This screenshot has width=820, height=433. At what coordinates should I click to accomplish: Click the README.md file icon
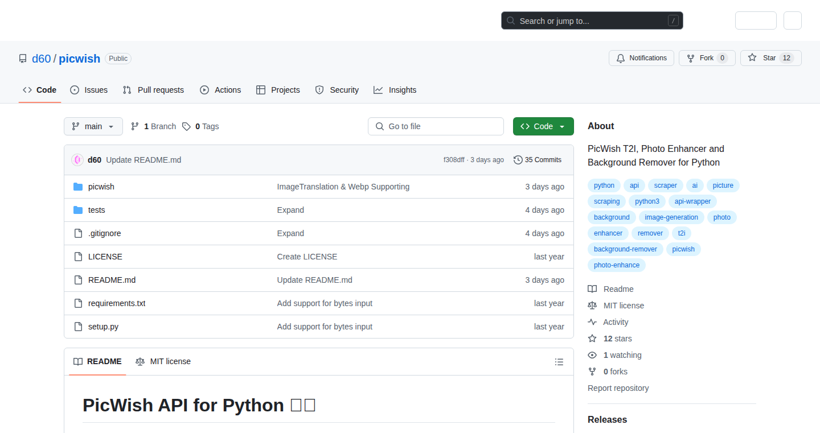78,280
